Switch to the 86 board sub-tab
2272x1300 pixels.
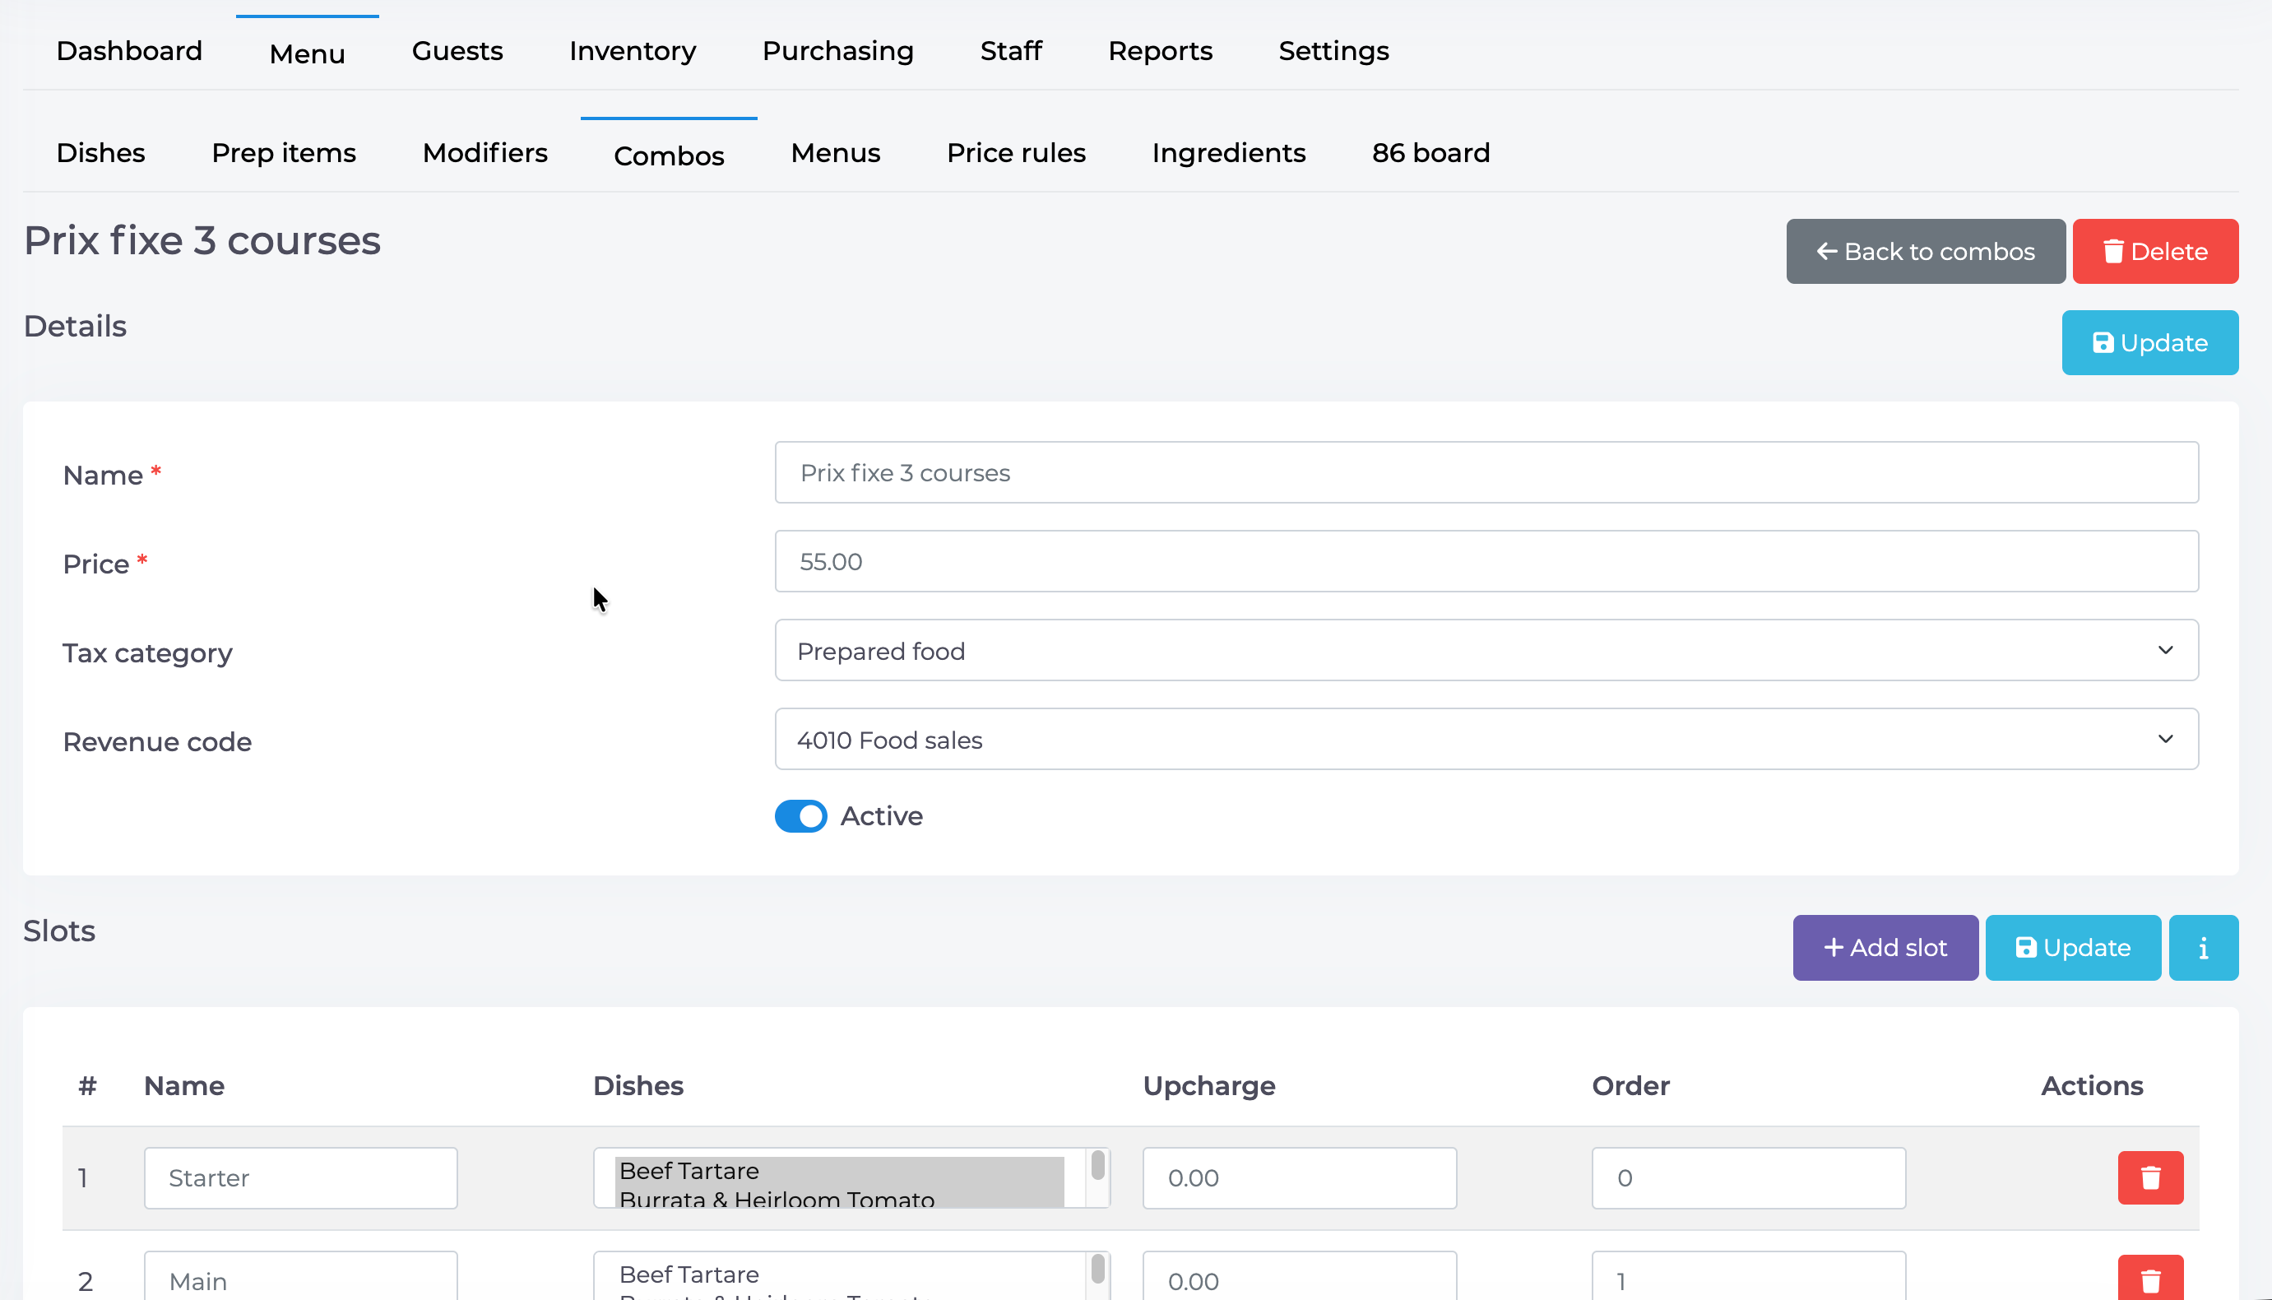(x=1430, y=153)
